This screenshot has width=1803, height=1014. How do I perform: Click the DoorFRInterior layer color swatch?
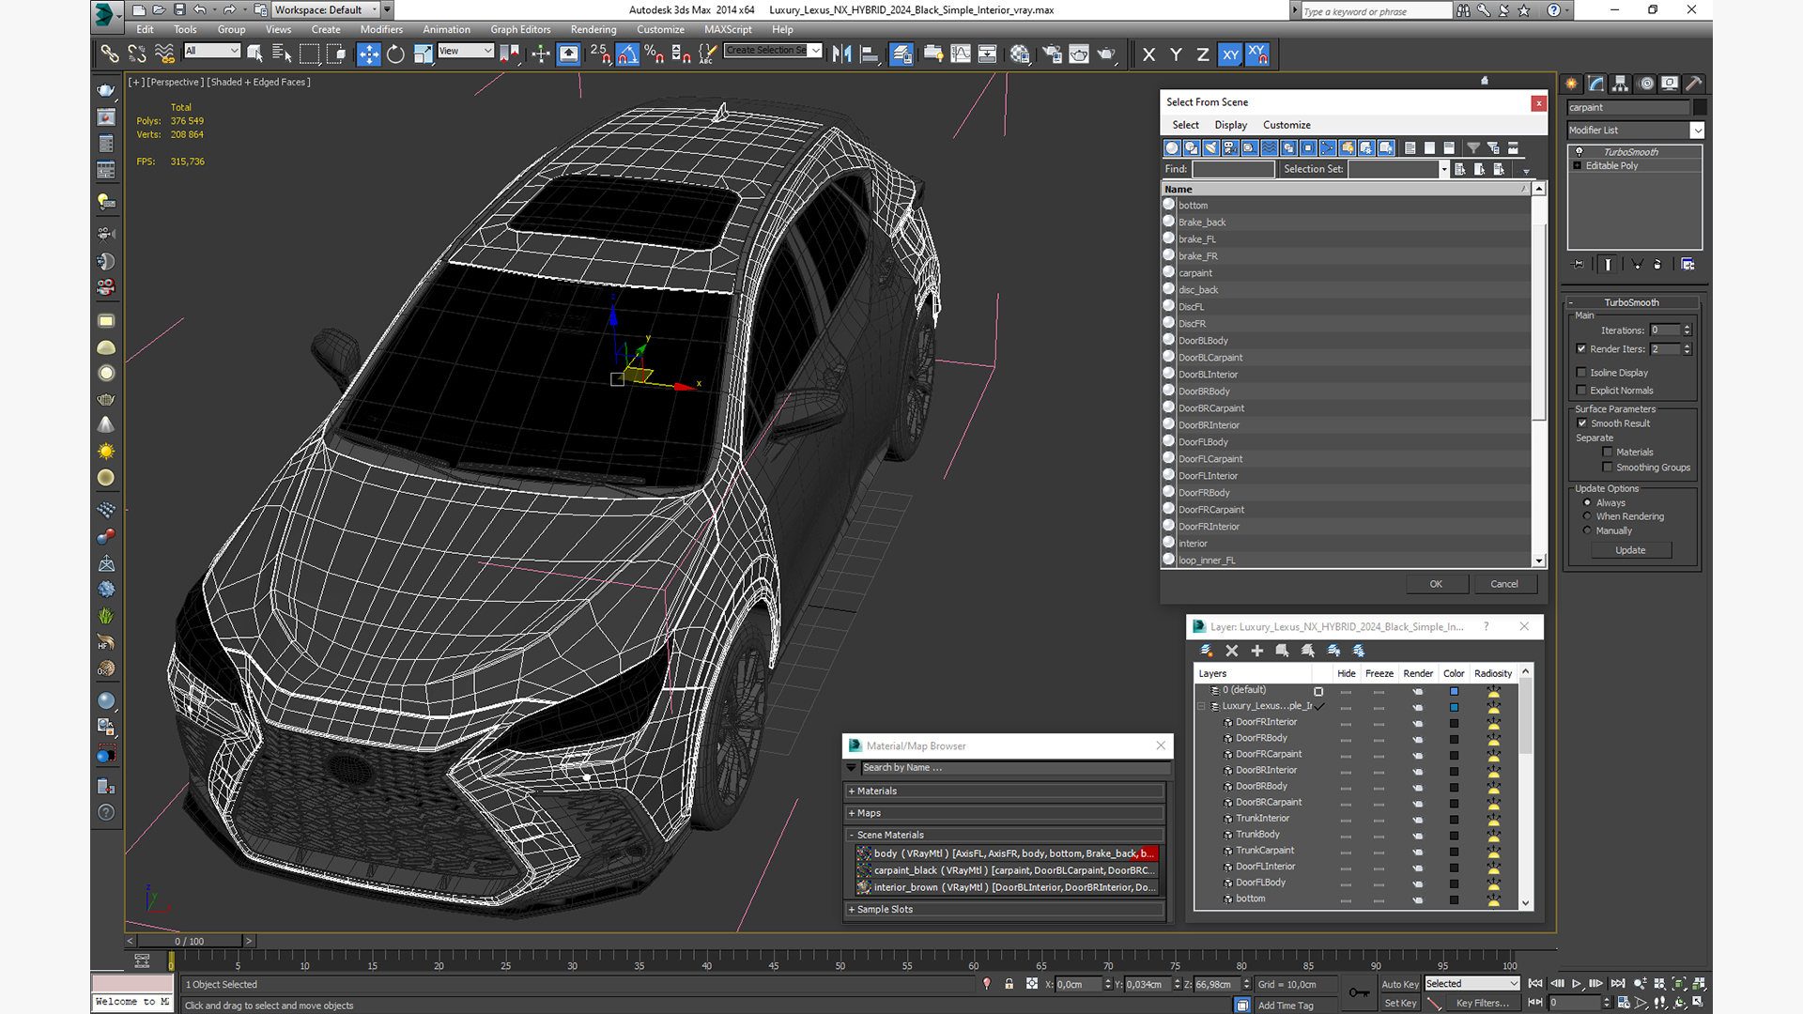tap(1454, 724)
